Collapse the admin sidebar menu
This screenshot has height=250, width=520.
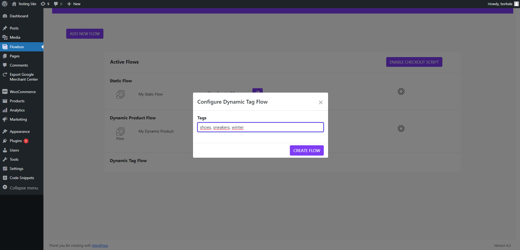[x=22, y=188]
